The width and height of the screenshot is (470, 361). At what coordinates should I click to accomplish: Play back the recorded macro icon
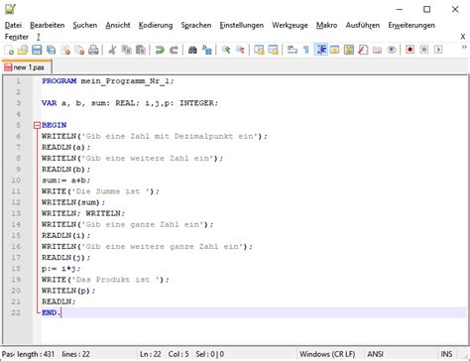pos(438,50)
